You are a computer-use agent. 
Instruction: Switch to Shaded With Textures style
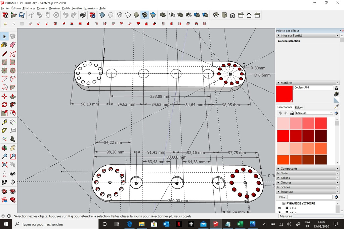(x=145, y=15)
